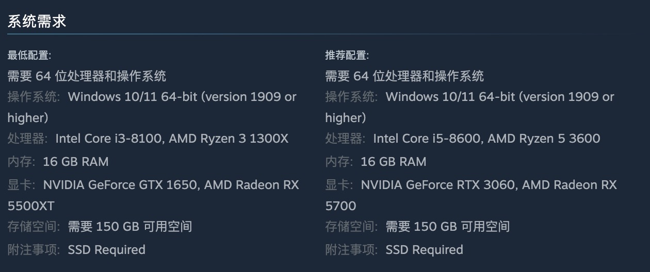
Task: Click the 5700 graphics card text
Action: point(340,206)
